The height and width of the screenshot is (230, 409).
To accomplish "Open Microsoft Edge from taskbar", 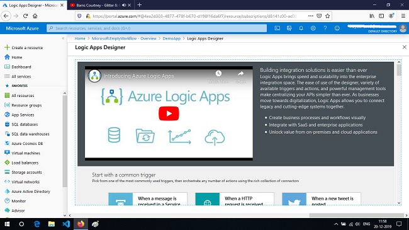I will coord(36,224).
